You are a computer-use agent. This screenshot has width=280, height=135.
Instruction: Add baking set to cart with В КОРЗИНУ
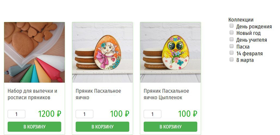coord(34,127)
